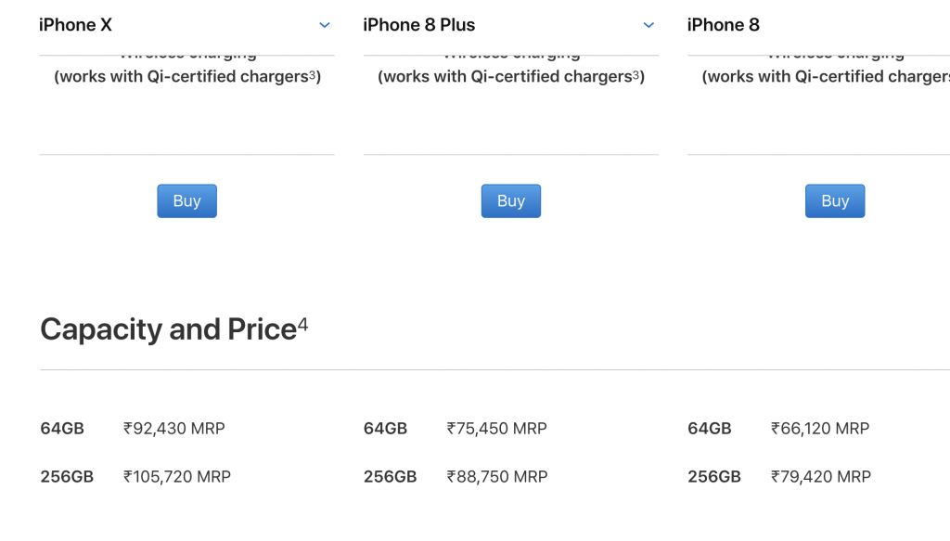The image size is (950, 541).
Task: Open footnote 3 in iPhone X charging text
Action: point(312,74)
